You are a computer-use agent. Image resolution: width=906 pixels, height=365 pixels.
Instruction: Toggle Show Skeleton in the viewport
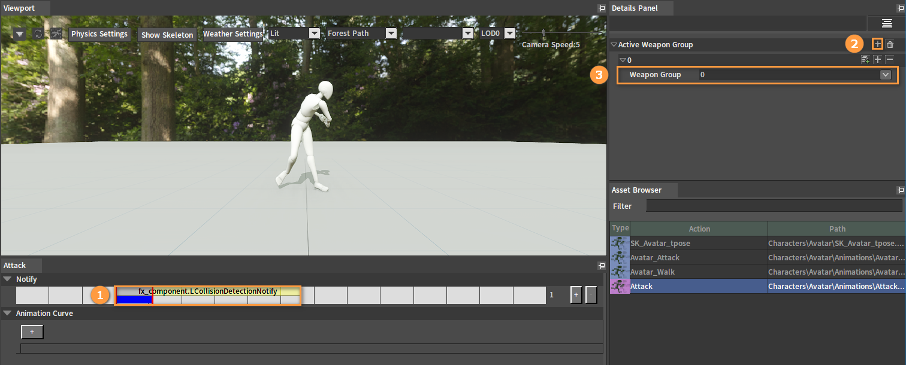tap(167, 35)
